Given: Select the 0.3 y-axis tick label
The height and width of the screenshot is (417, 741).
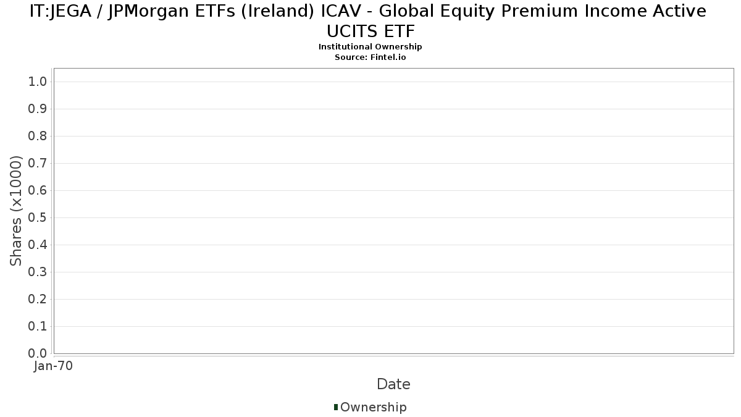Looking at the screenshot, I should tap(38, 272).
